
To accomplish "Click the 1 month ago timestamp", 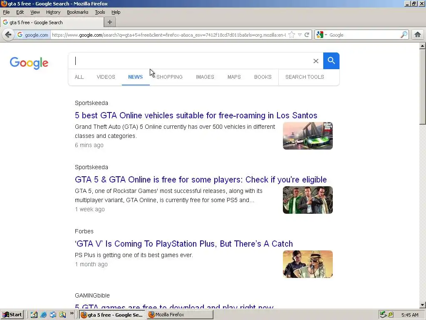I will 91,264.
